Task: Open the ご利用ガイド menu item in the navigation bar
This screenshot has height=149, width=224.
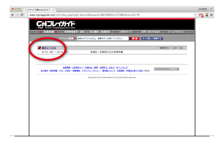Action: [x=125, y=32]
